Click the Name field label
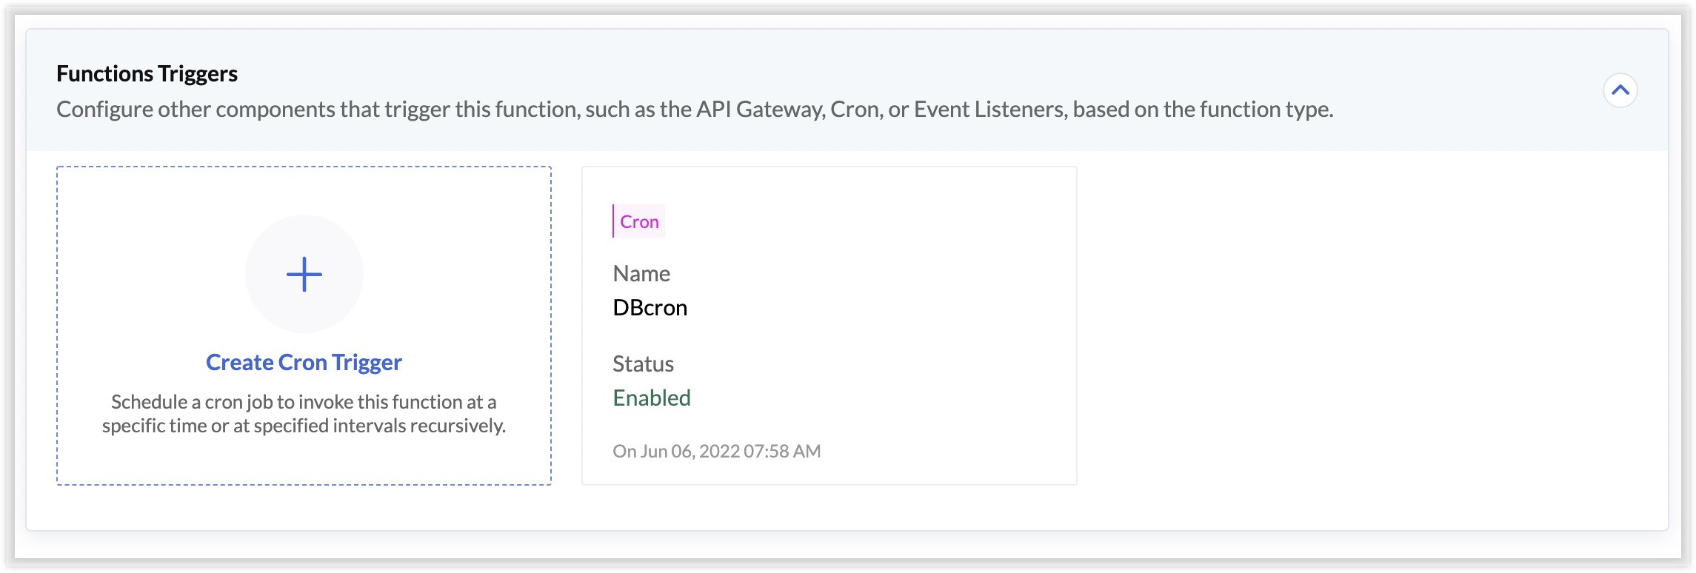This screenshot has width=1696, height=573. [x=641, y=273]
